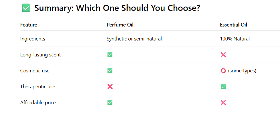Screen dimensions: 280x114
Task: Click the 'Synthetic or semi-natural' cell text
Action: point(134,39)
